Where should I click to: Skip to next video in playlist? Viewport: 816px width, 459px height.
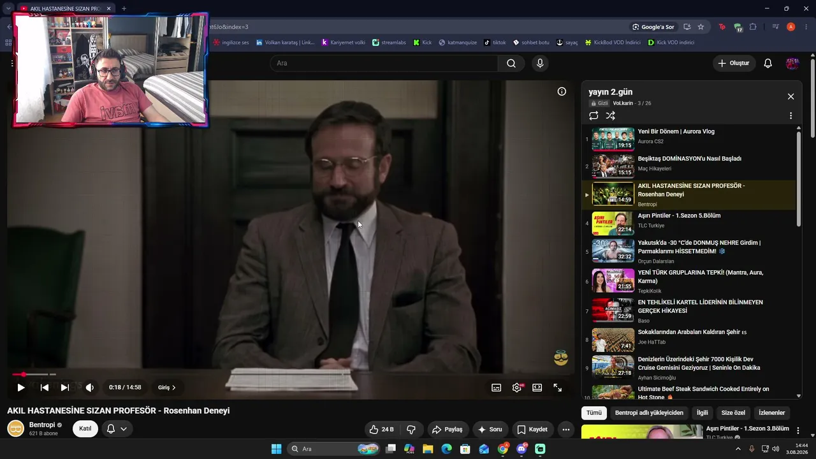(64, 387)
